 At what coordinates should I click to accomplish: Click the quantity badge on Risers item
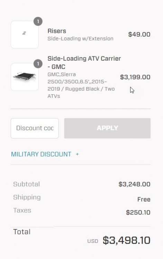point(38,21)
